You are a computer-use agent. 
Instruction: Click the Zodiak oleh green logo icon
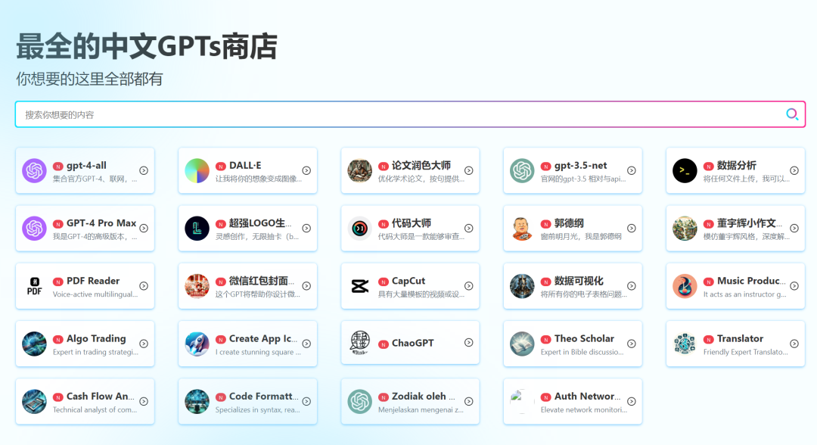[359, 402]
